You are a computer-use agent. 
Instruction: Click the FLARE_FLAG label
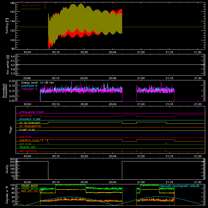(x=27, y=130)
